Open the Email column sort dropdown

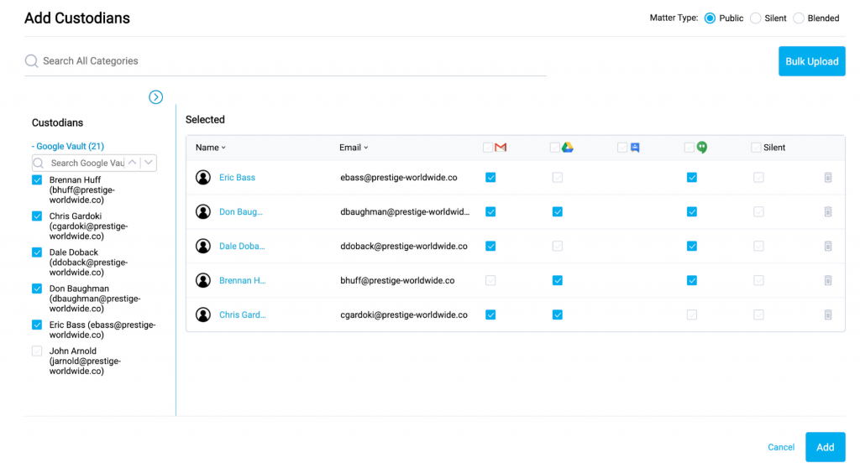[x=354, y=148]
